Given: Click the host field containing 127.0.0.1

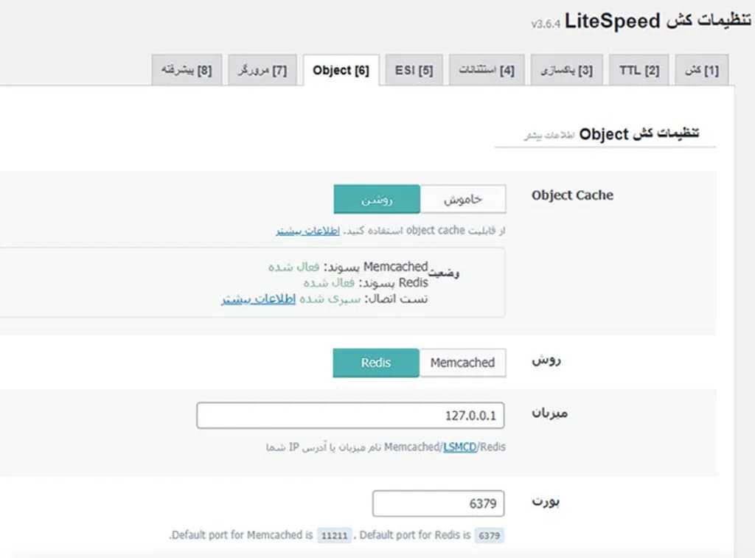Looking at the screenshot, I should click(351, 416).
